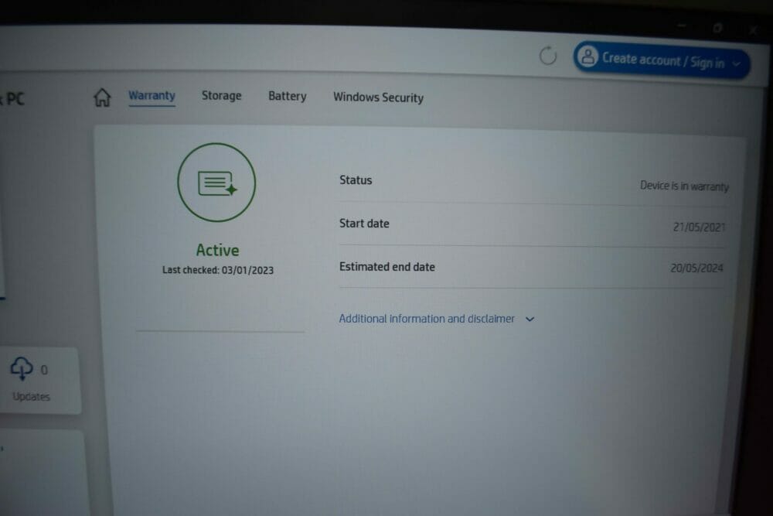
Task: Expand the sign-in dropdown chevron
Action: pos(737,63)
